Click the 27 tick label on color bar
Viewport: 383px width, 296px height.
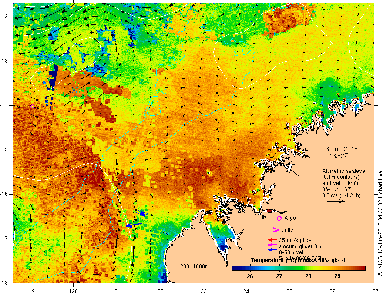279,276
